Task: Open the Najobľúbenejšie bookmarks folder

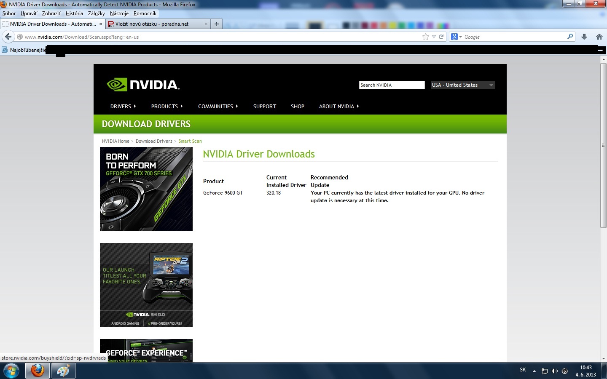Action: point(24,50)
